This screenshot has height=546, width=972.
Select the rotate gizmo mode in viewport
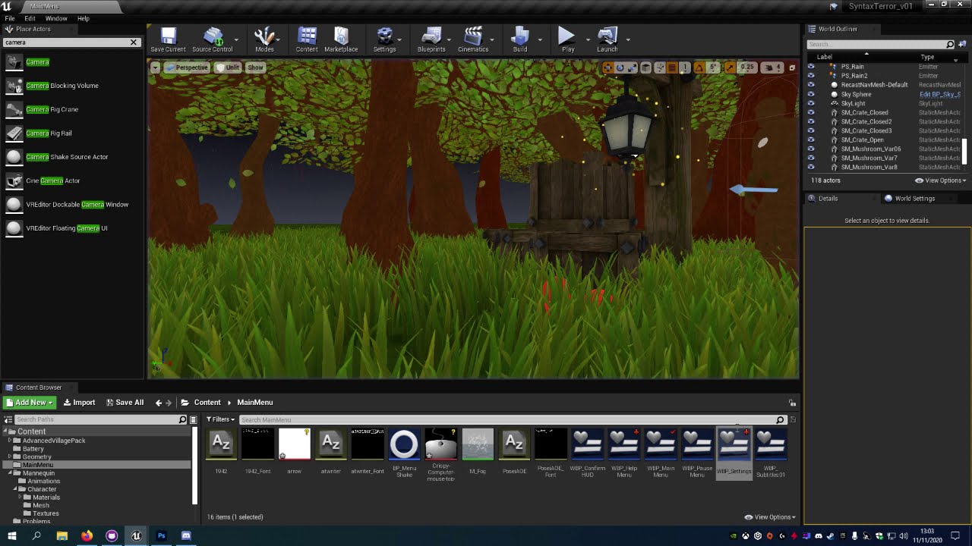pos(620,67)
